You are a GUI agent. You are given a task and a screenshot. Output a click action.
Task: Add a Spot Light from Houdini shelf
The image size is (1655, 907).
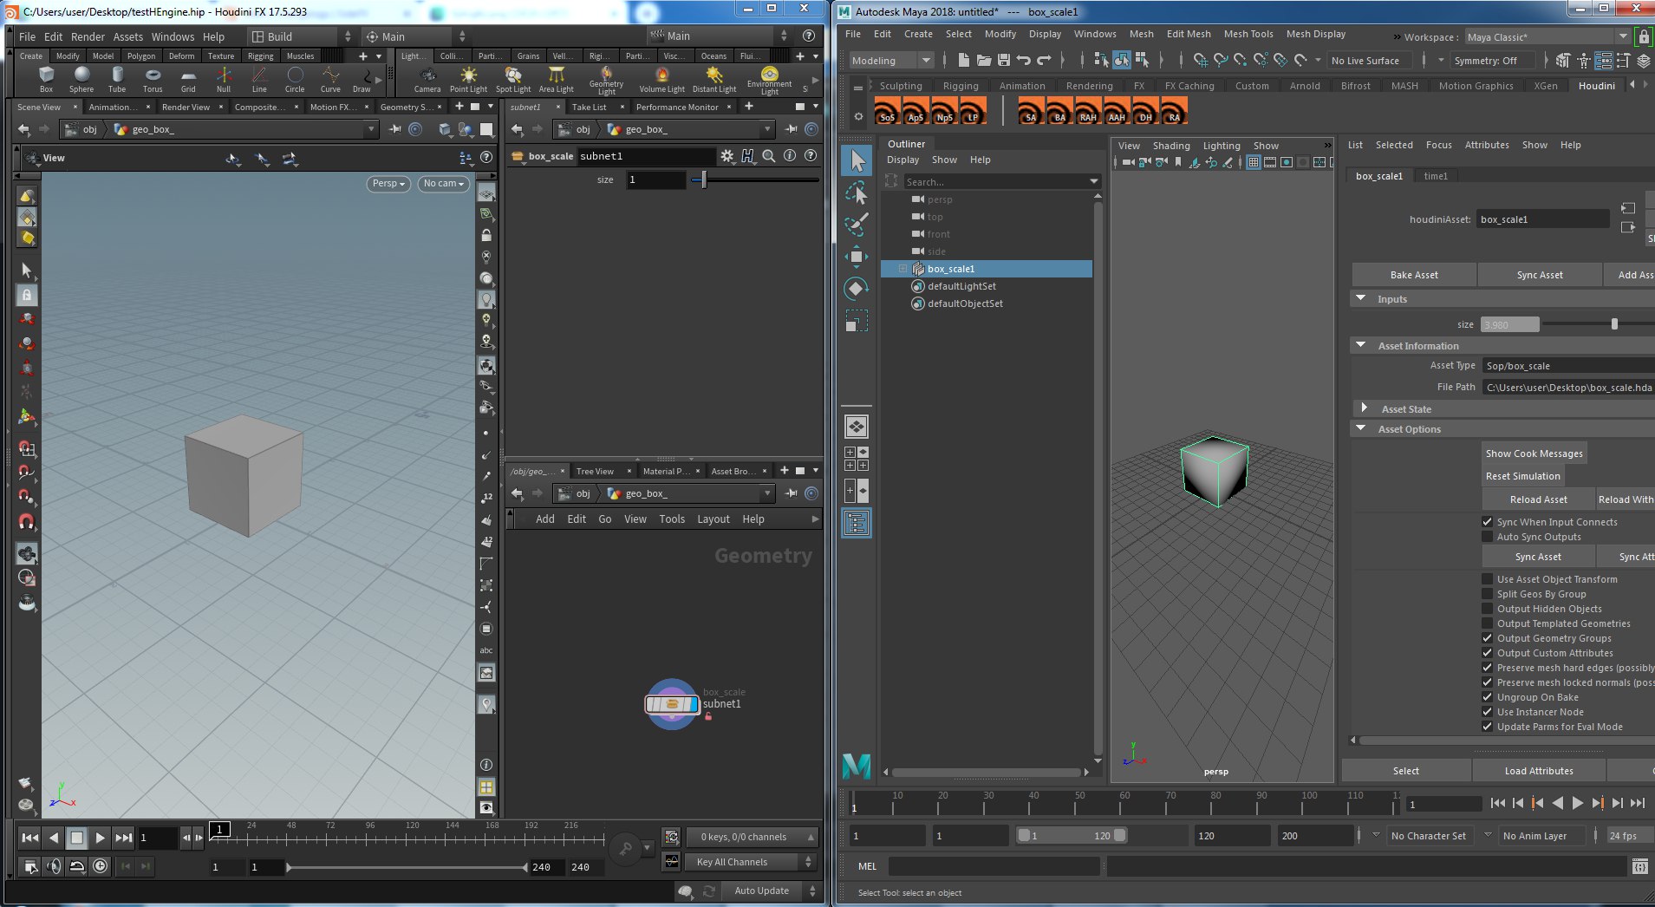pos(513,79)
